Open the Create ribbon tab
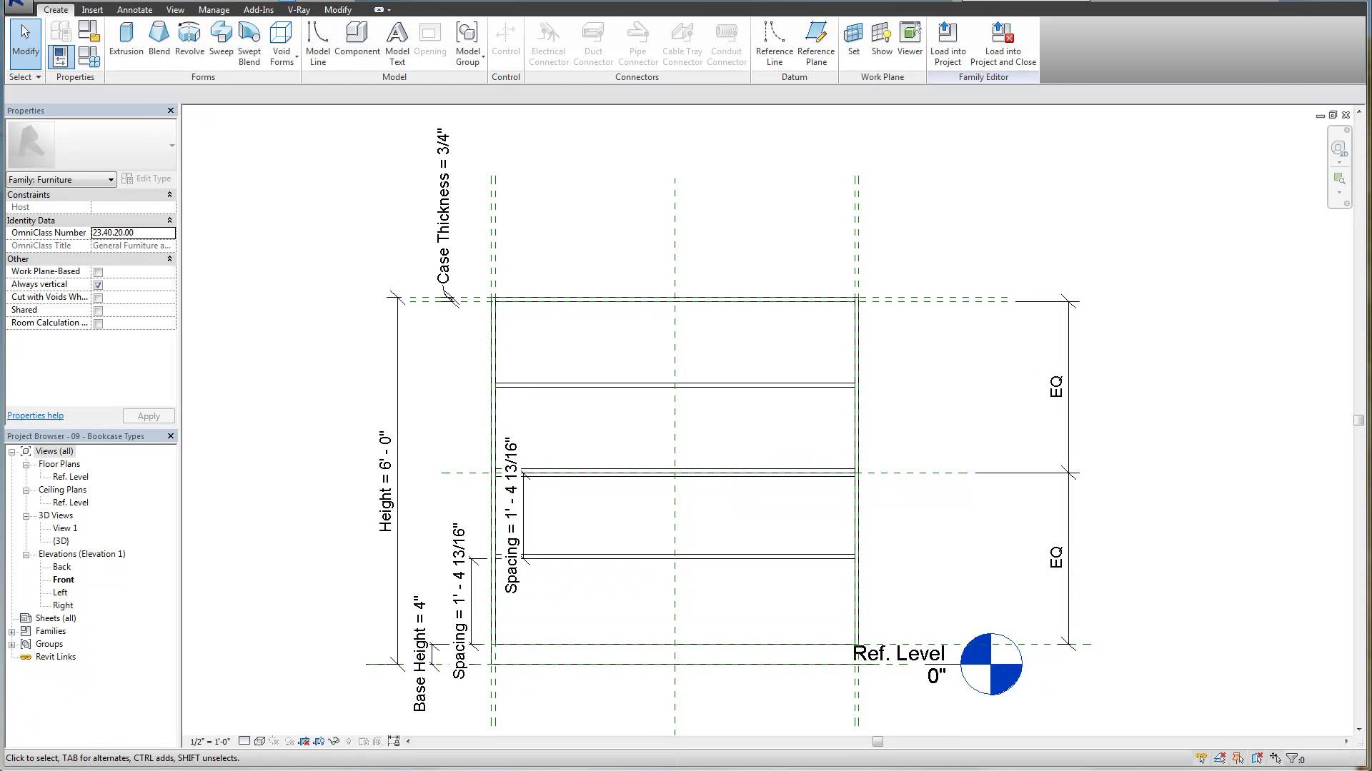1372x771 pixels. click(x=56, y=9)
